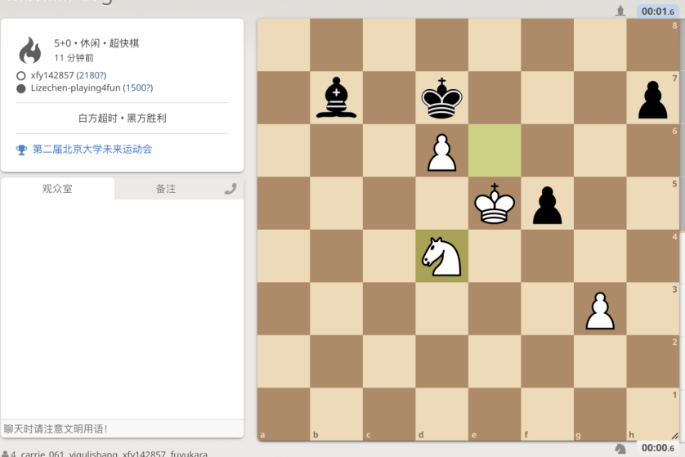The width and height of the screenshot is (685, 457).
Task: Click the top clock showing 00:01.6
Action: (x=657, y=11)
